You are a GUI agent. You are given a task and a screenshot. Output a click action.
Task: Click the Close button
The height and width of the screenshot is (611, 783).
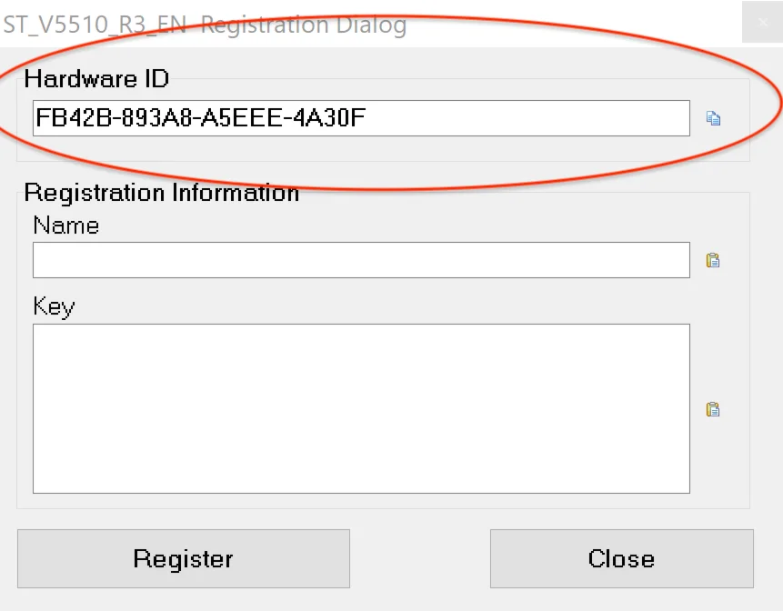621,558
